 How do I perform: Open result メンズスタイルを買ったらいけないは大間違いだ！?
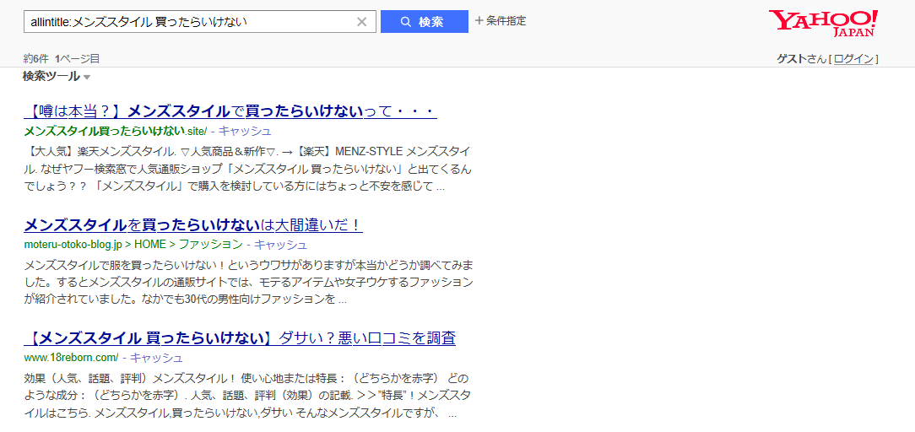point(193,224)
